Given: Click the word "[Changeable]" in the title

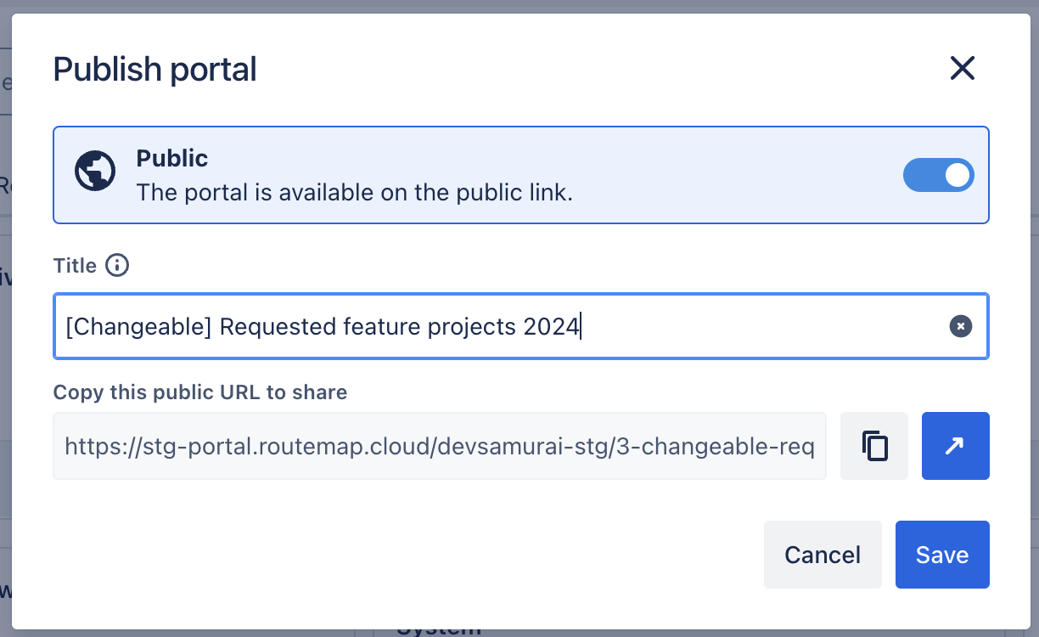Looking at the screenshot, I should click(138, 326).
